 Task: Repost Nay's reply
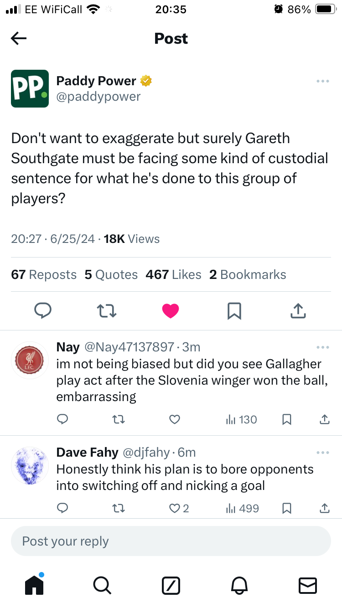[119, 419]
